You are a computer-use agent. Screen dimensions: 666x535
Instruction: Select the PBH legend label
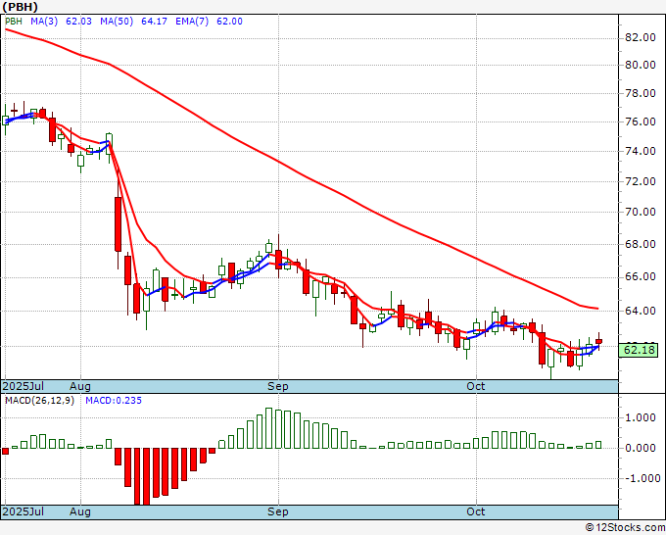(x=14, y=22)
